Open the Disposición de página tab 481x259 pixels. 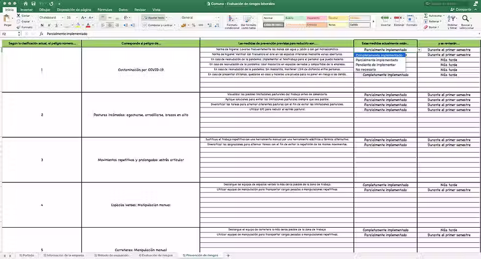(x=74, y=10)
